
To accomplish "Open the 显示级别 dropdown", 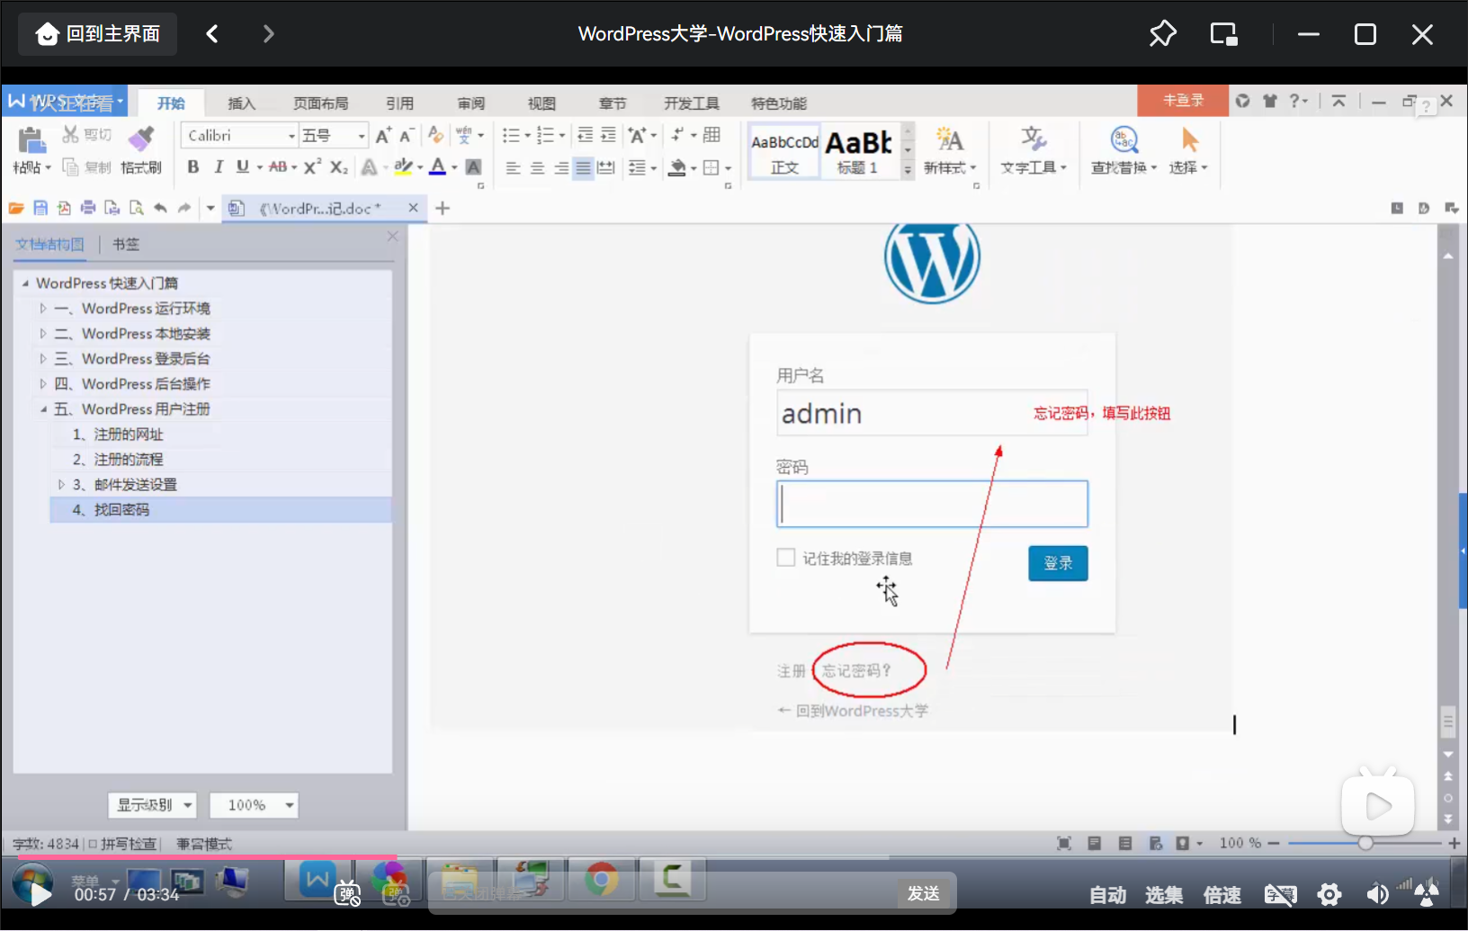I will click(152, 805).
